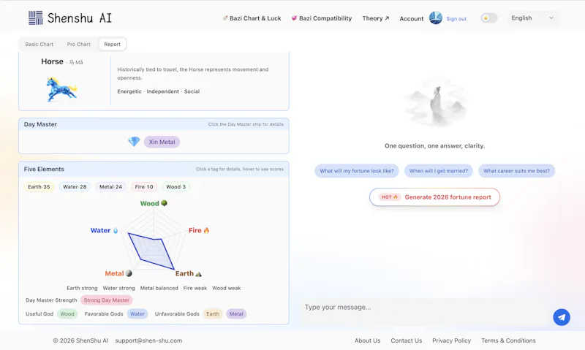Open the Theory external link

[375, 18]
